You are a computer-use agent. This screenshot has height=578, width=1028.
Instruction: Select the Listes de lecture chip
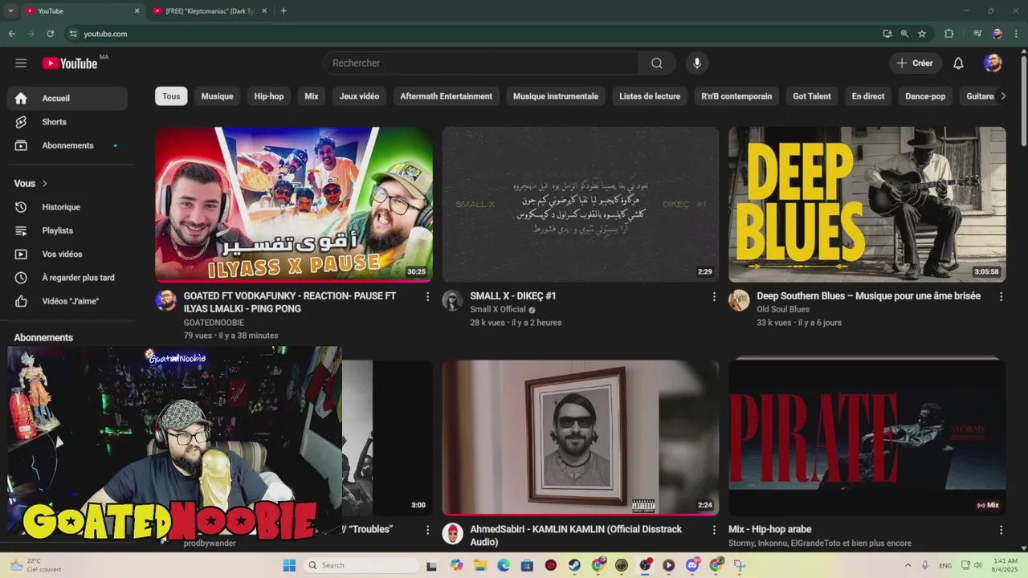pyautogui.click(x=650, y=96)
